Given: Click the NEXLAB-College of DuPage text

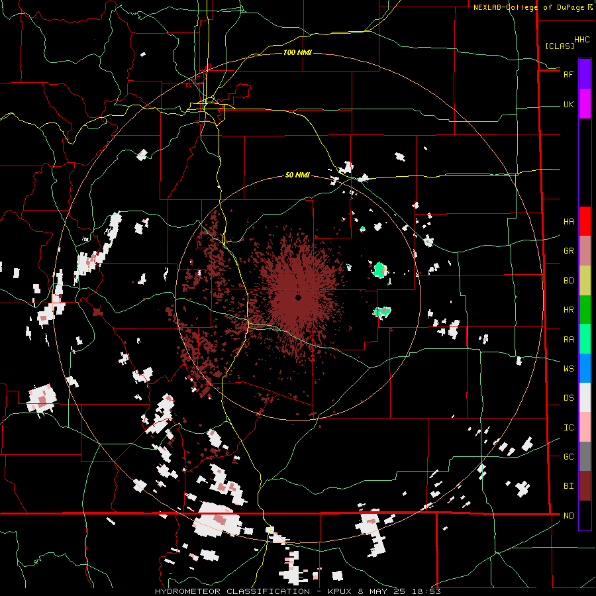Looking at the screenshot, I should [x=528, y=7].
